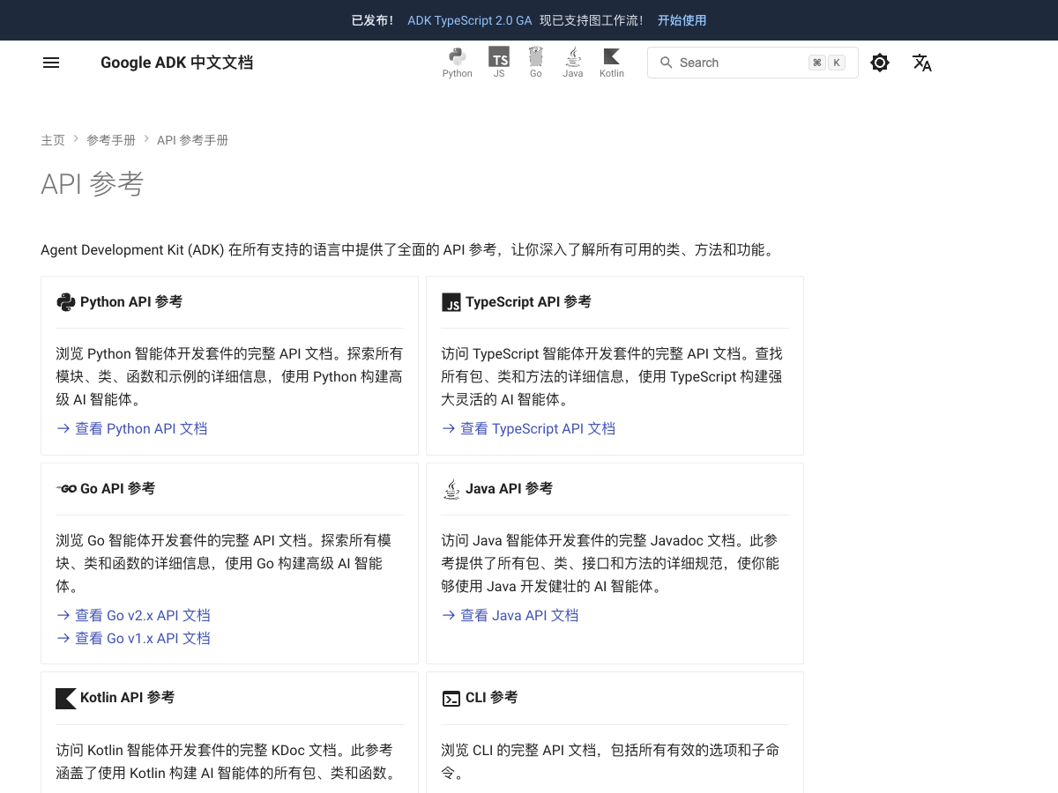Click the Go API 参考 card heading
1058x793 pixels.
tap(117, 489)
